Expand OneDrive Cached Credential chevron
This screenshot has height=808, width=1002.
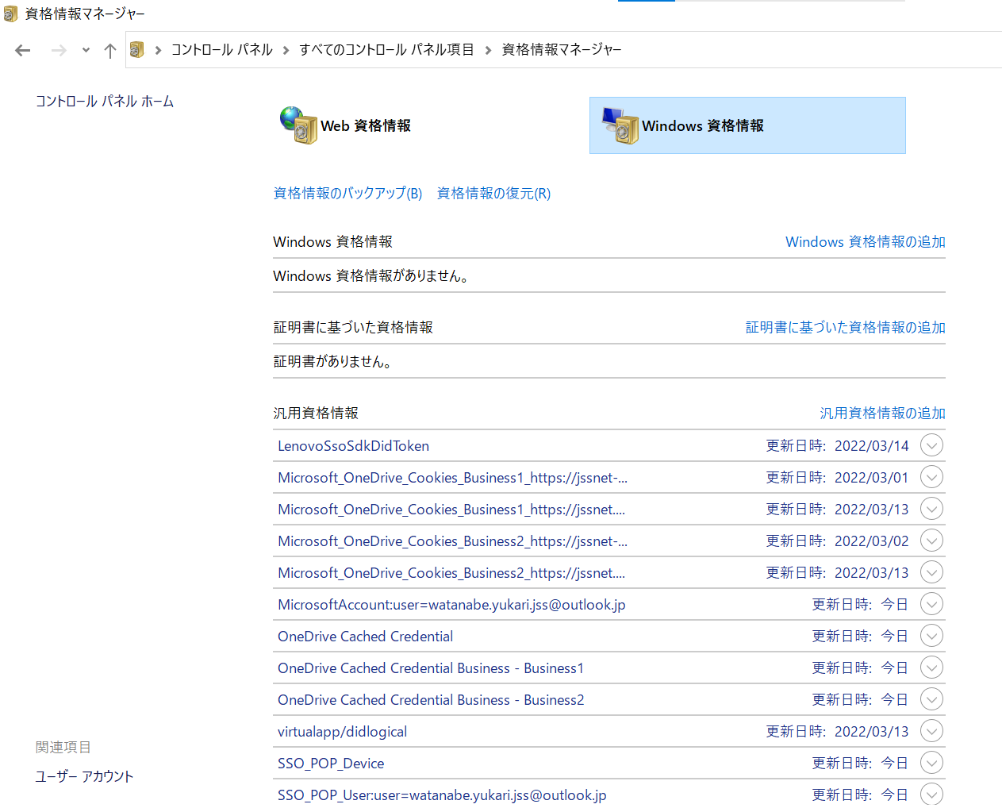tap(931, 636)
